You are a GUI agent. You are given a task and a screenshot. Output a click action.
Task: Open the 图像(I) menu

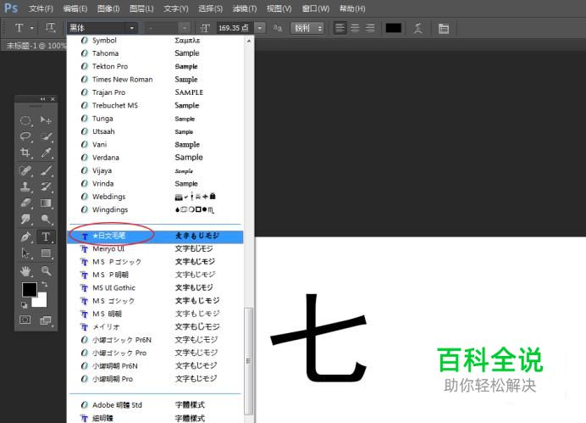coord(108,8)
